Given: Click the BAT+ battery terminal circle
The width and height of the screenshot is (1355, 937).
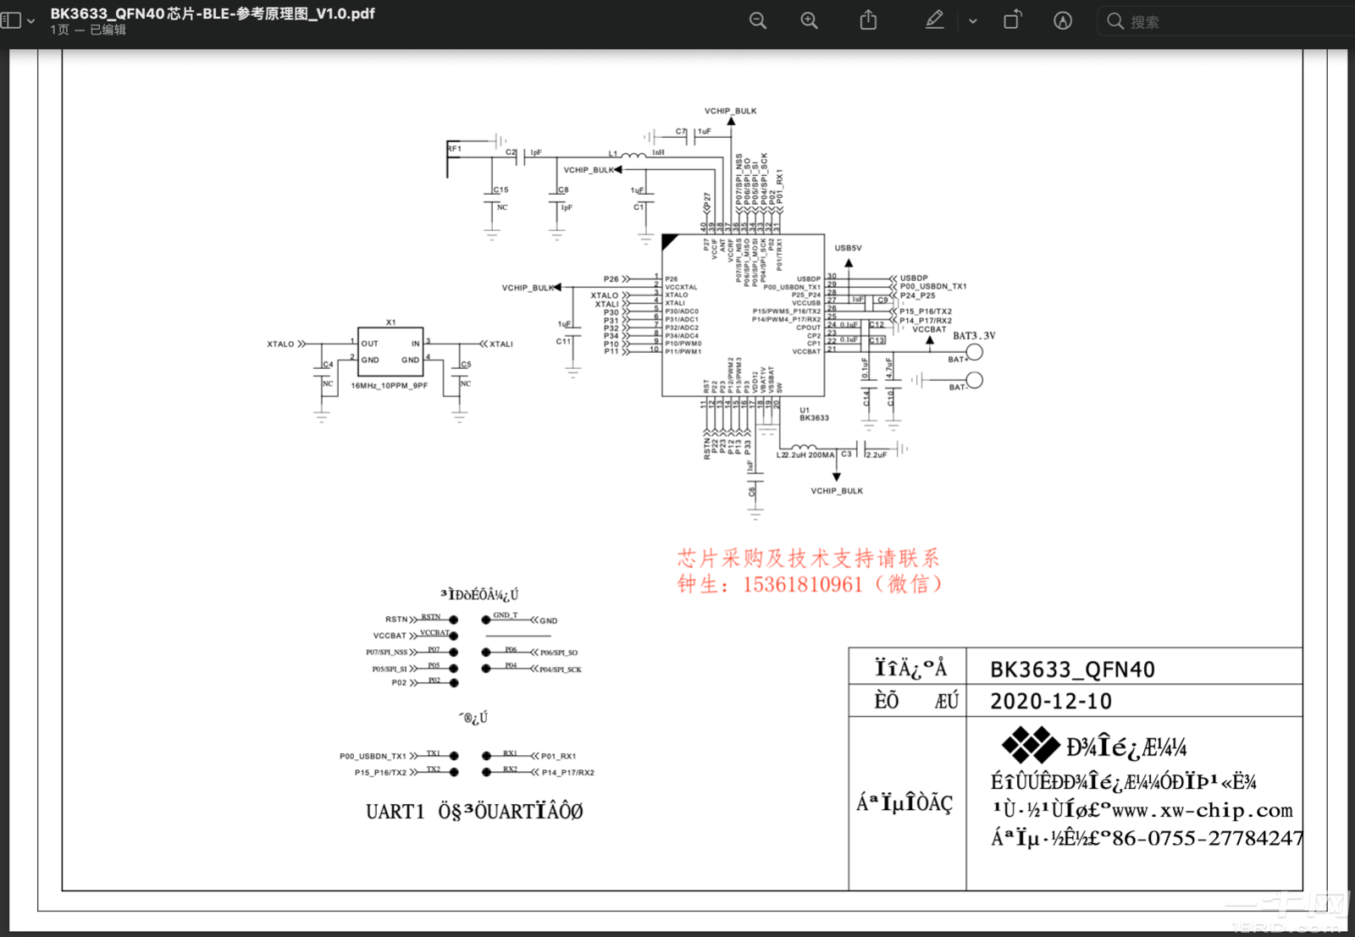Looking at the screenshot, I should 975,352.
